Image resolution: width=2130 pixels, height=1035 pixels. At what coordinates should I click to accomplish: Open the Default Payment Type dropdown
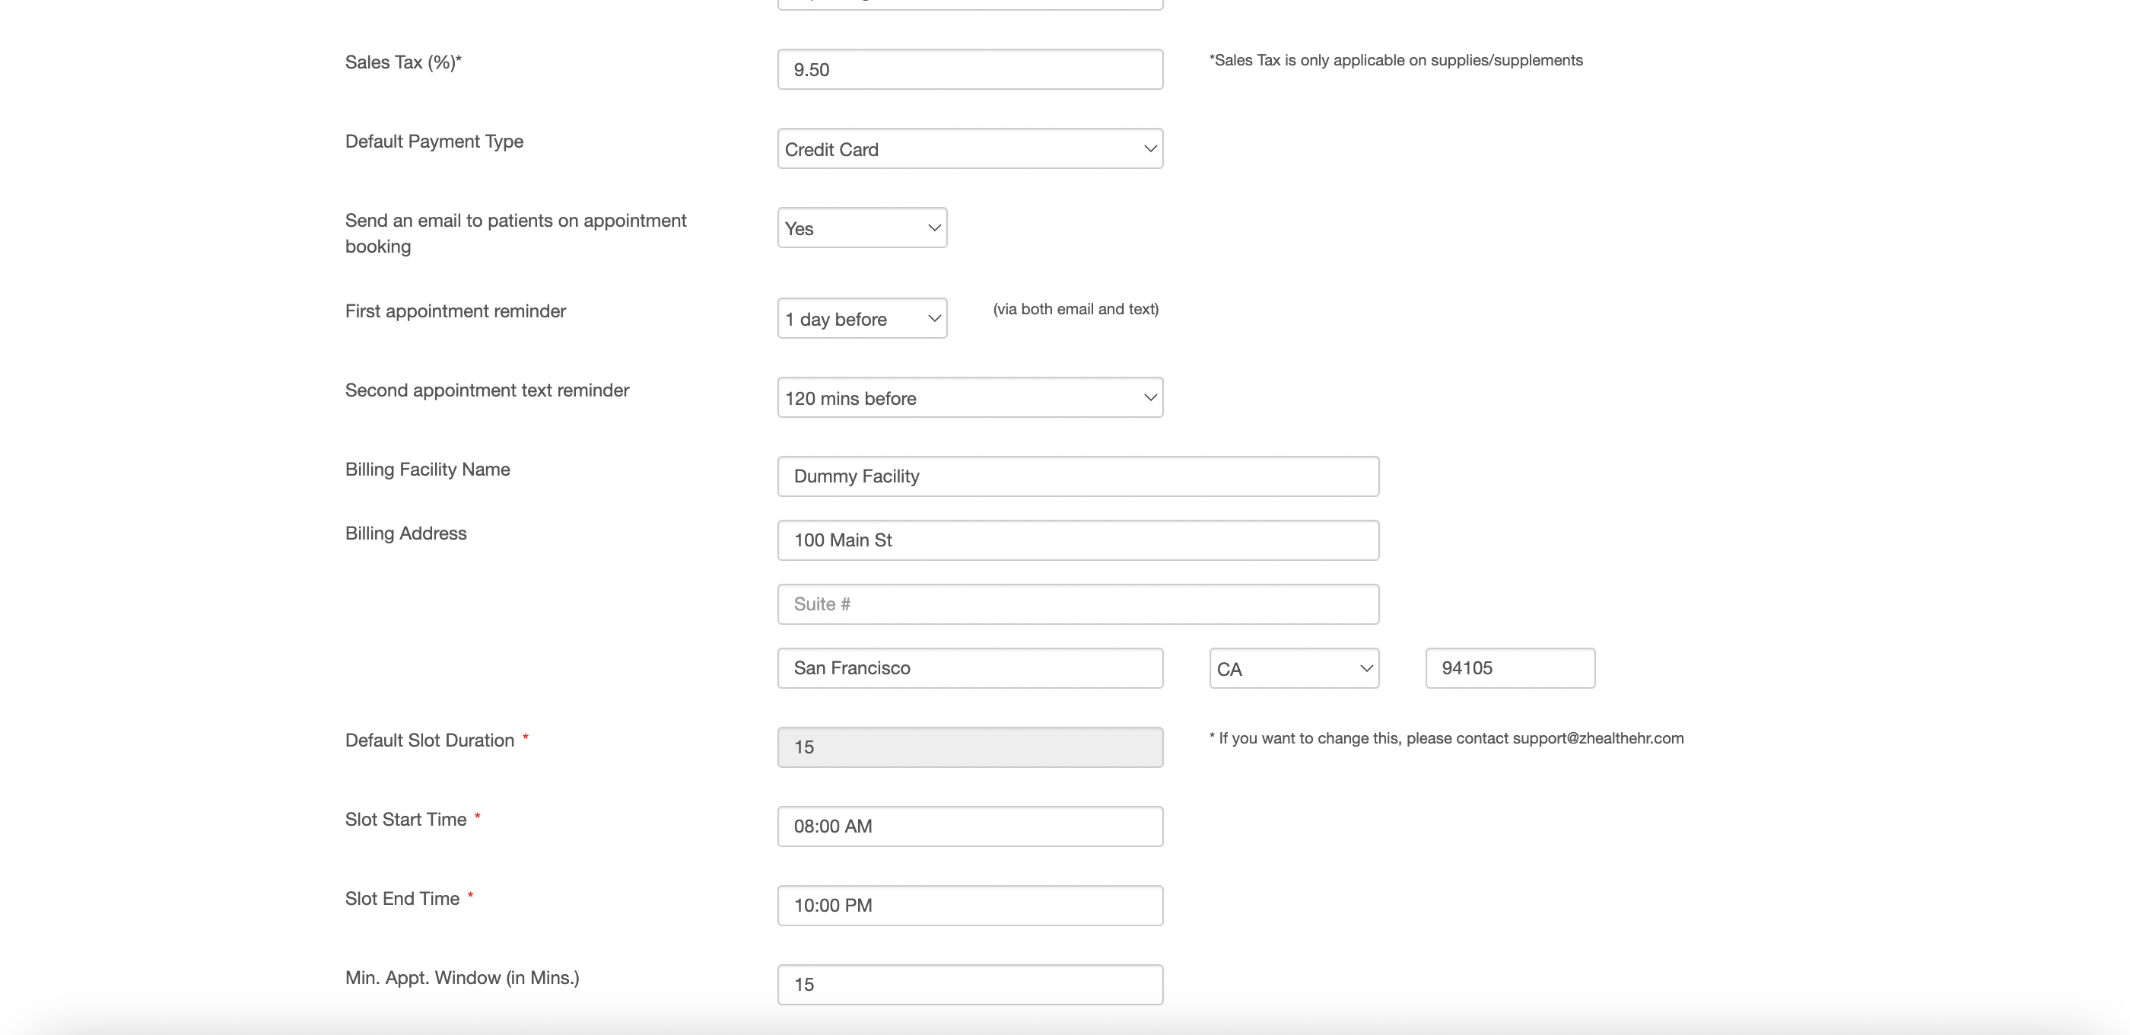pos(970,149)
